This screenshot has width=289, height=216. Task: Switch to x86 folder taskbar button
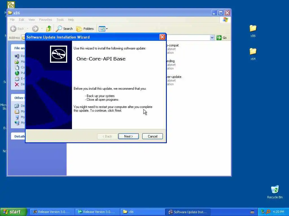pyautogui.click(x=142, y=212)
